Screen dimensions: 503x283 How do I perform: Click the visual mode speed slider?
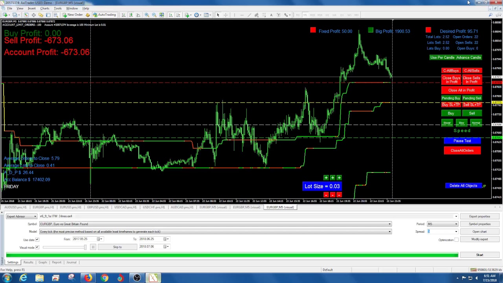tap(64, 247)
